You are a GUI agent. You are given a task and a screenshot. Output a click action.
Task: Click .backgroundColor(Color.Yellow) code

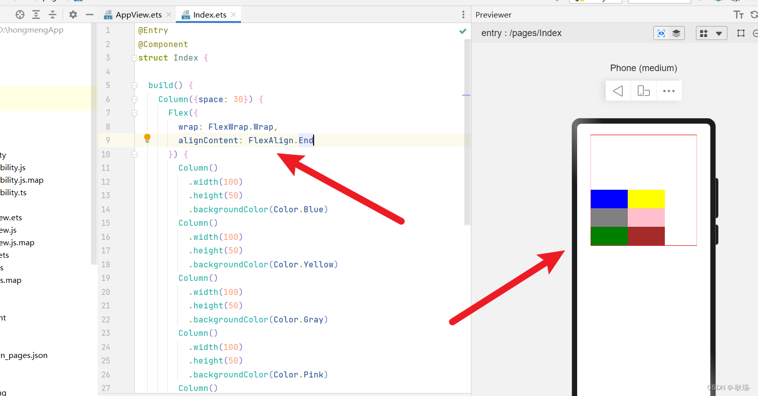(264, 265)
